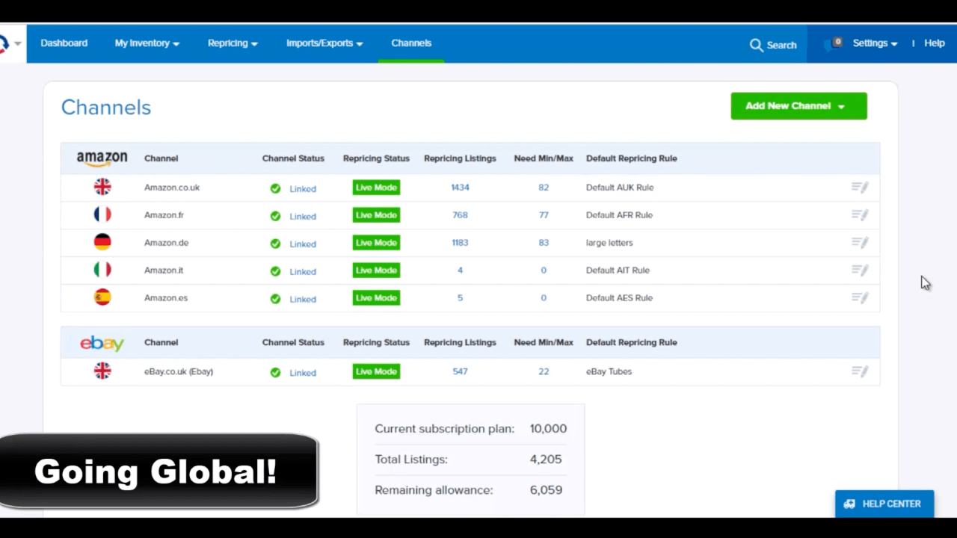Open the Help menu item
The width and height of the screenshot is (957, 538).
(x=935, y=43)
